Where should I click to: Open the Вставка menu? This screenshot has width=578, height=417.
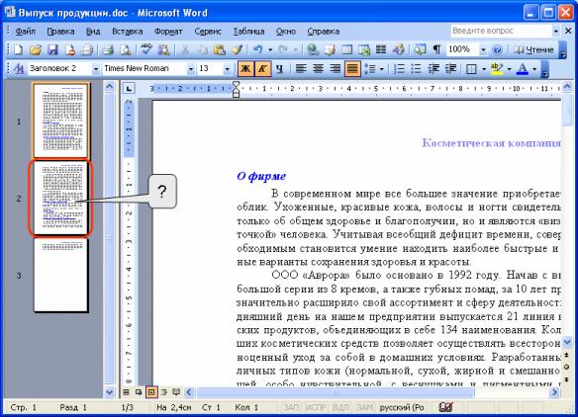coord(128,32)
